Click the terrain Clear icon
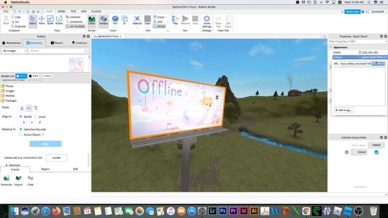Image resolution: width=388 pixels, height=218 pixels. point(30,180)
